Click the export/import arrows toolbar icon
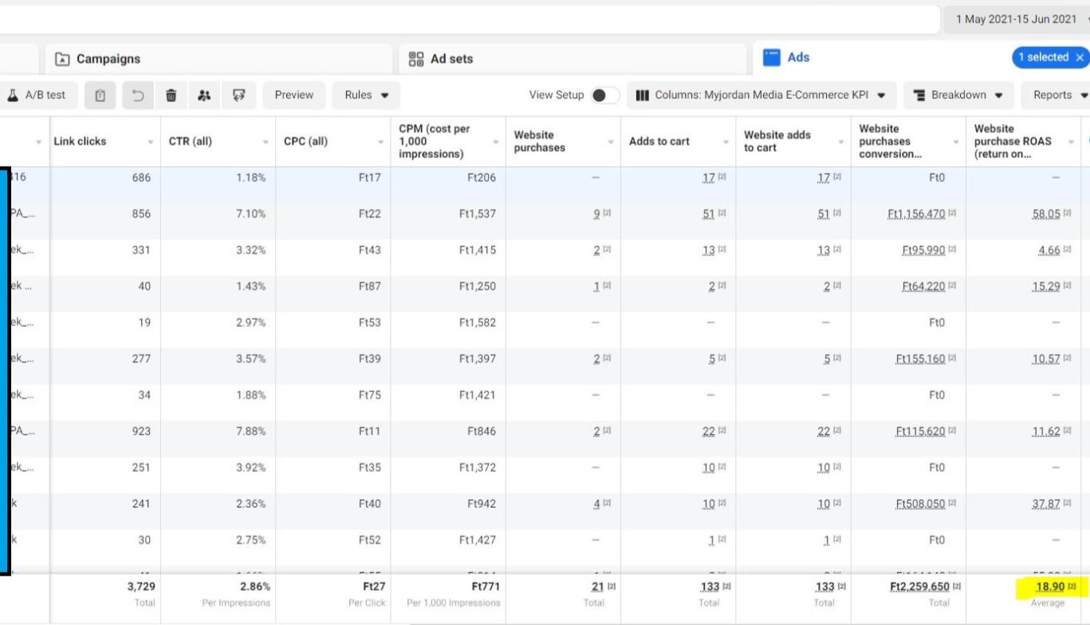Viewport: 1090px width, 625px height. coord(238,95)
